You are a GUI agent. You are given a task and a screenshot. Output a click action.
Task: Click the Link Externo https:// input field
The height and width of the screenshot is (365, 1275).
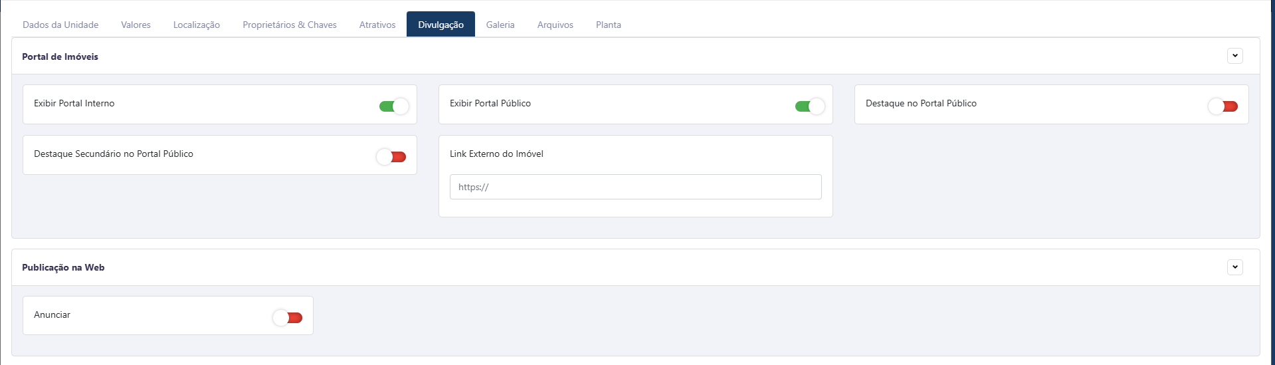coord(635,187)
